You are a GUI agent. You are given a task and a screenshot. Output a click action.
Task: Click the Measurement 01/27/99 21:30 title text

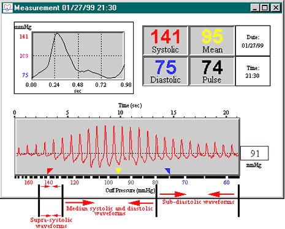coord(66,8)
